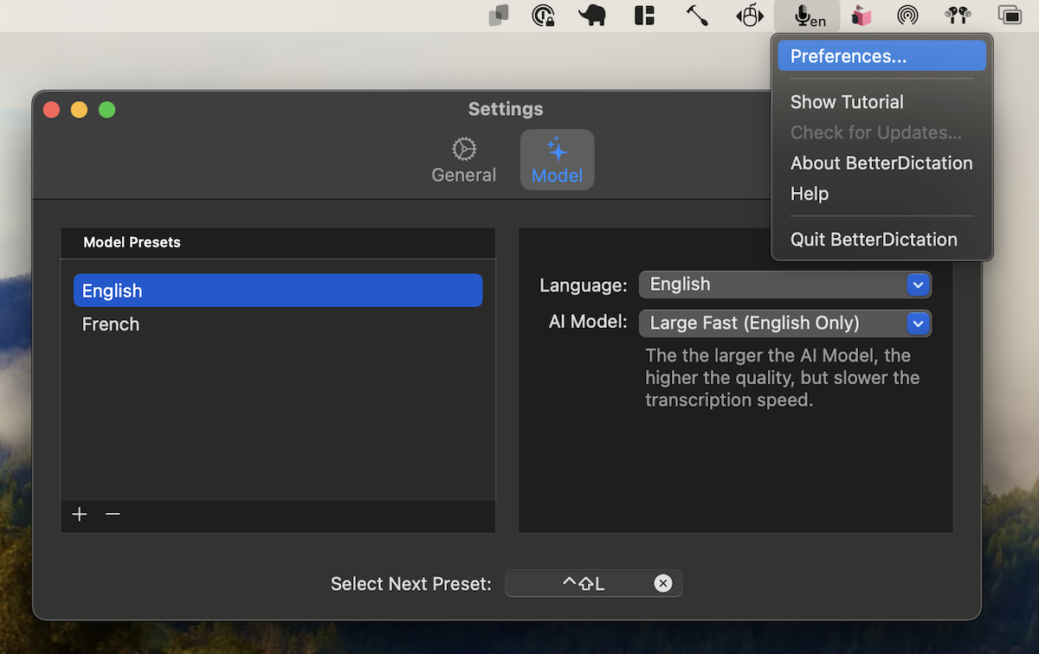Screen dimensions: 1039x654
Task: Switch to the General settings tab
Action: pos(464,160)
